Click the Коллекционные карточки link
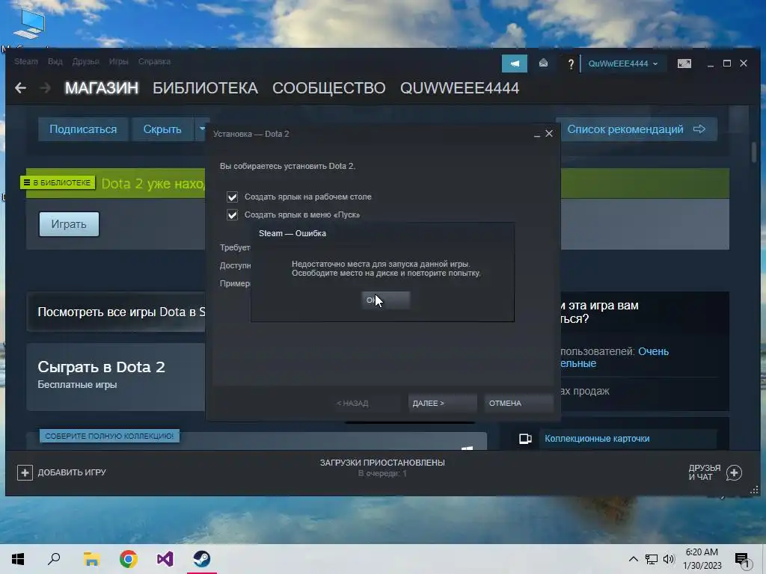This screenshot has width=766, height=574. pos(597,439)
